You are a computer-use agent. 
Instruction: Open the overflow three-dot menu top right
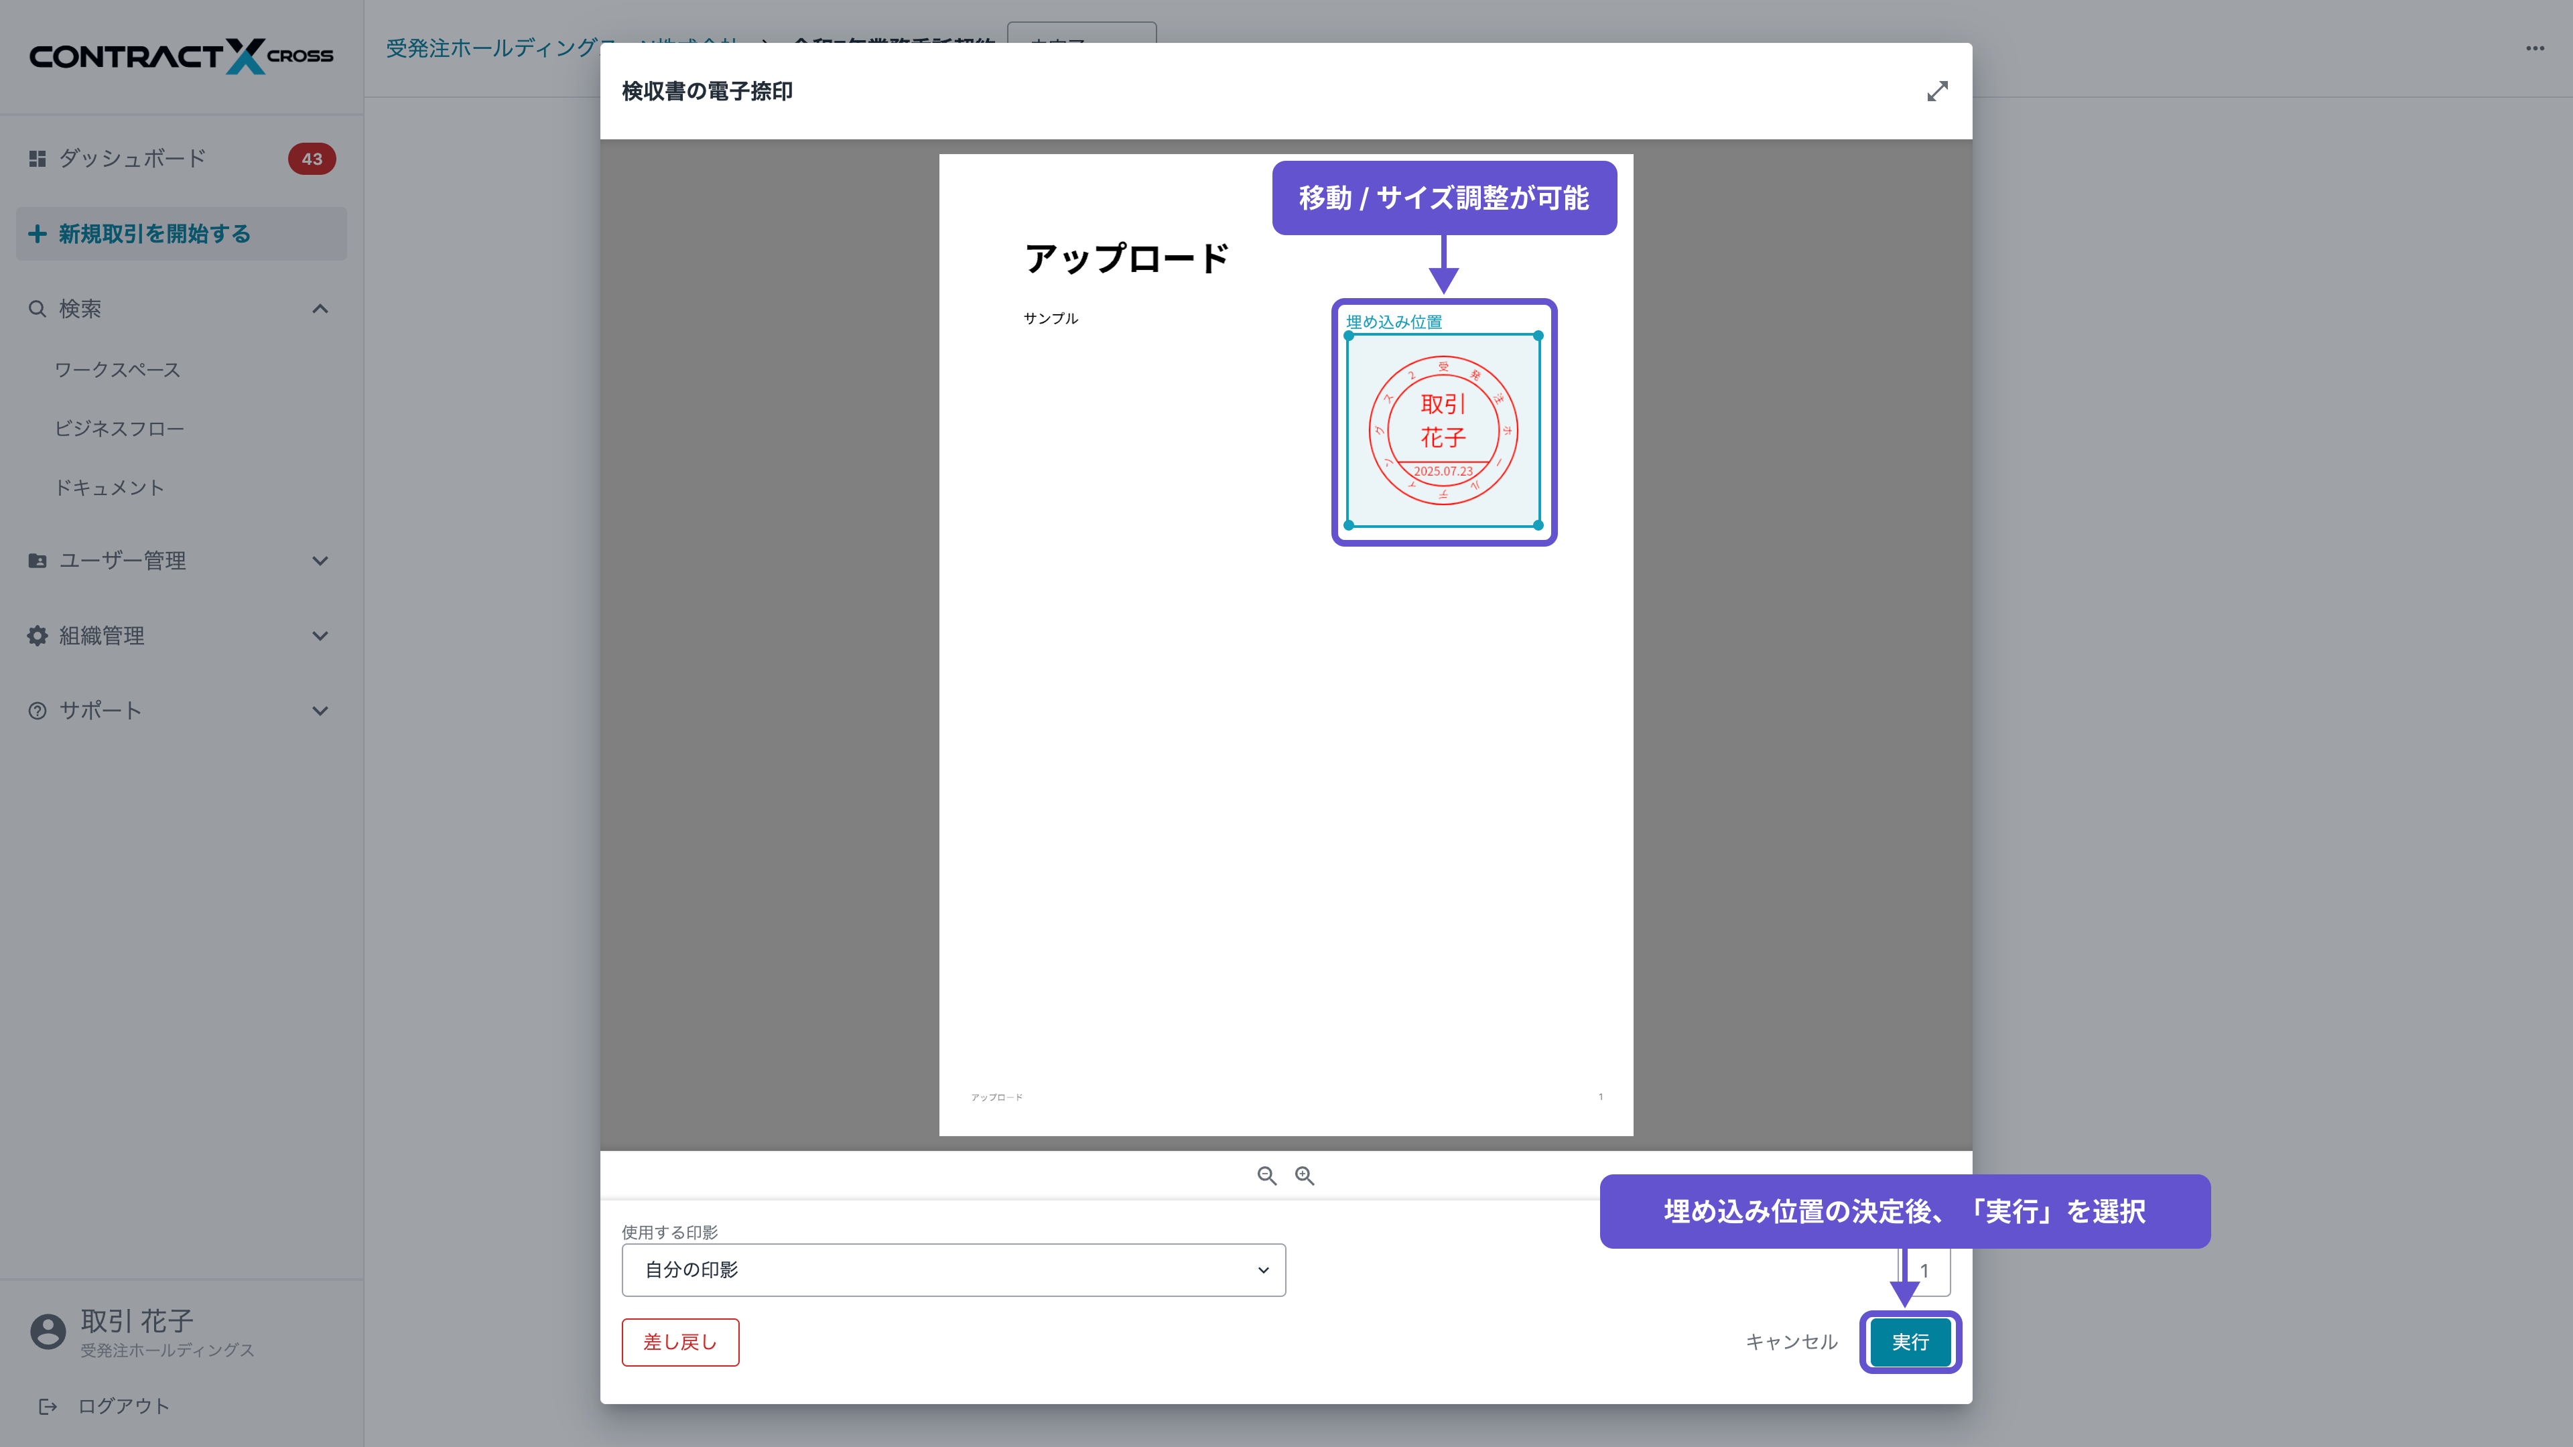click(x=2534, y=48)
